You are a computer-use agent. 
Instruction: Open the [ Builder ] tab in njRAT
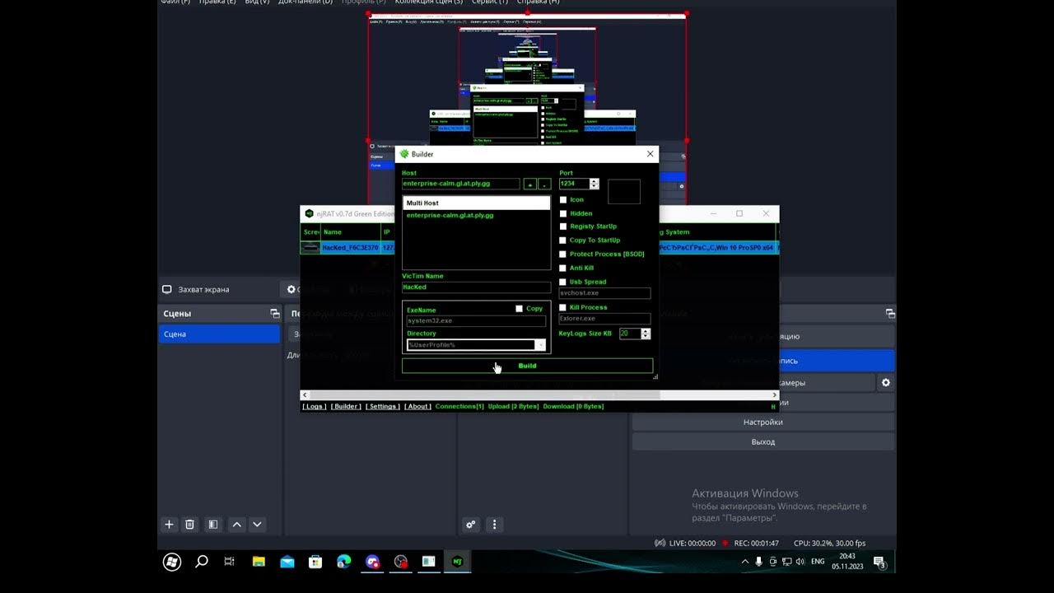point(346,406)
